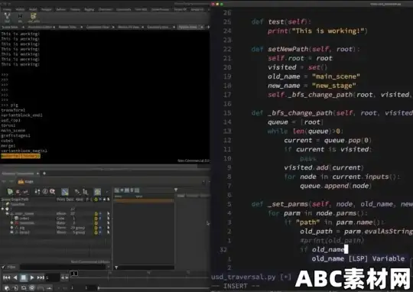Run the usd_utils shelf tool

33,18
